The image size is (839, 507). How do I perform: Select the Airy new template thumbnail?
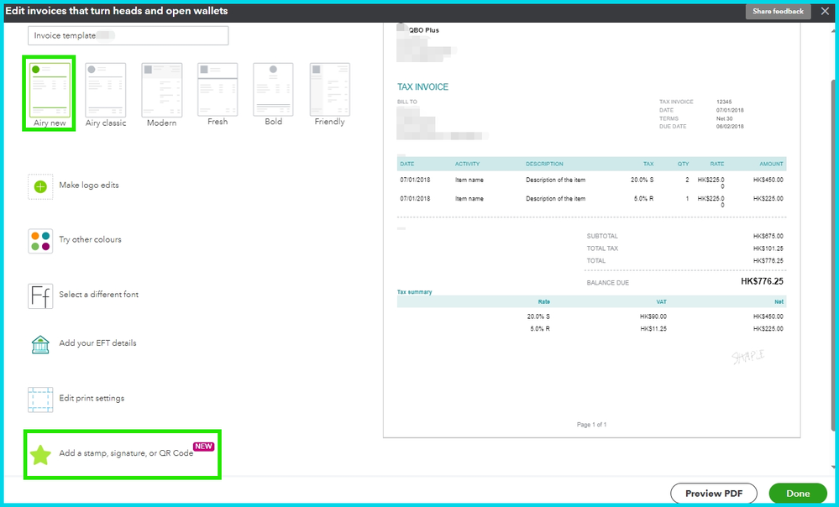pos(50,89)
